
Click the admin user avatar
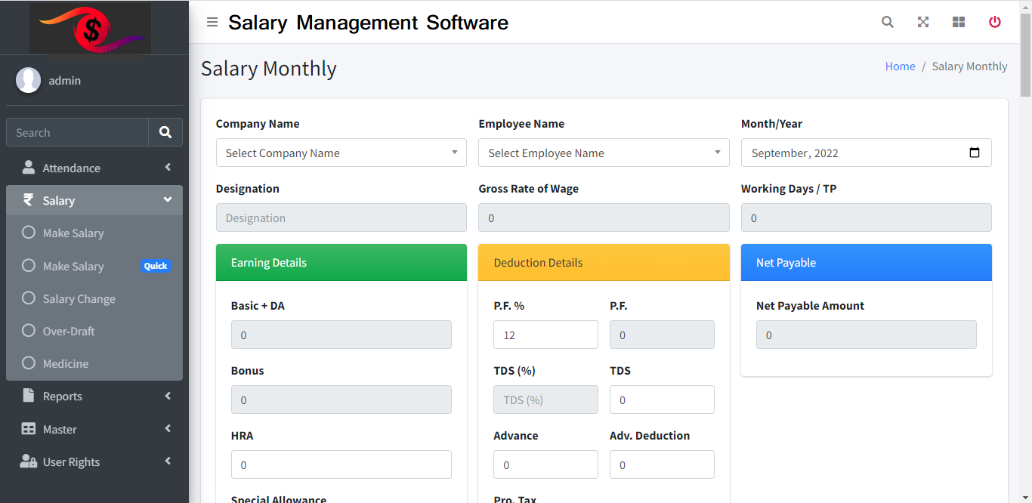(29, 80)
